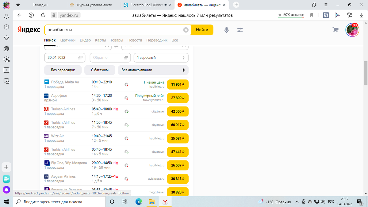This screenshot has width=368, height=207.
Task: Toggle the Без пересадок filter
Action: click(63, 70)
